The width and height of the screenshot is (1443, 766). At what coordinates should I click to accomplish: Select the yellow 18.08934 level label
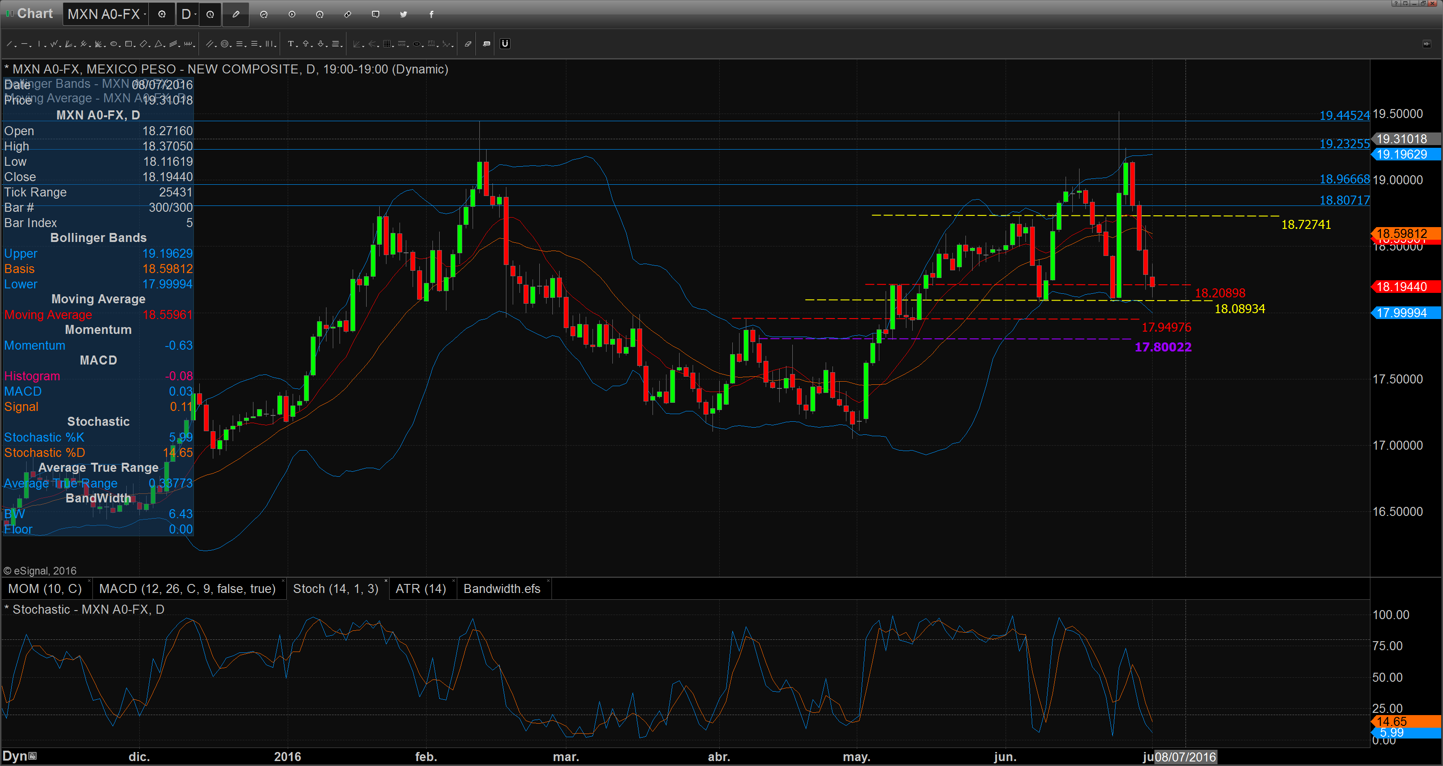pos(1240,309)
